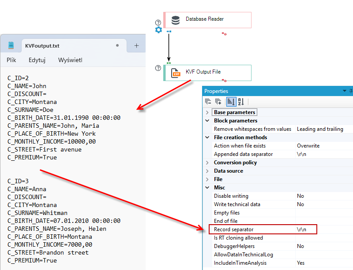Open the help icon beside KVF Output File
Viewport: 353px width, 270px height.
tap(158, 68)
